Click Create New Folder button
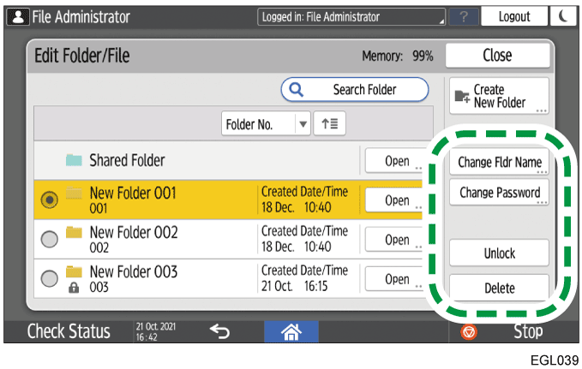The width and height of the screenshot is (582, 369). tap(498, 96)
